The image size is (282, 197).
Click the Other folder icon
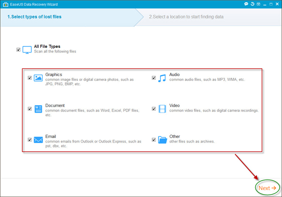(x=162, y=140)
